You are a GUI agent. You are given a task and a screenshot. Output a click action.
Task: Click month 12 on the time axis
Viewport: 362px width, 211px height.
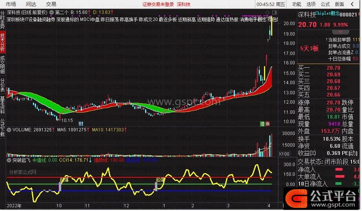pos(126,206)
